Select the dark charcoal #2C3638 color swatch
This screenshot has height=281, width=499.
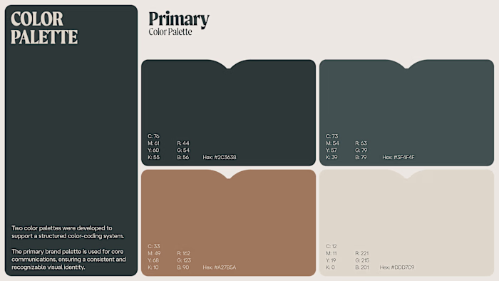[x=229, y=113]
